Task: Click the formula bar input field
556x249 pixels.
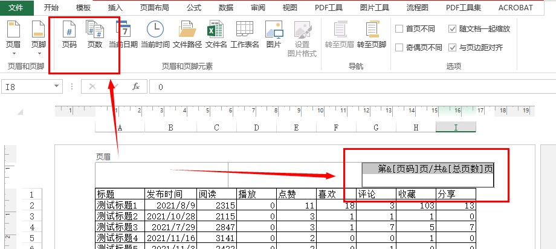Action: click(x=352, y=86)
